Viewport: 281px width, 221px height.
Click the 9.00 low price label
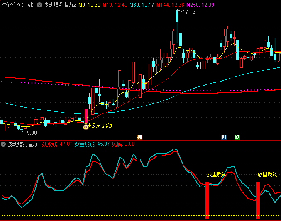click(x=32, y=133)
